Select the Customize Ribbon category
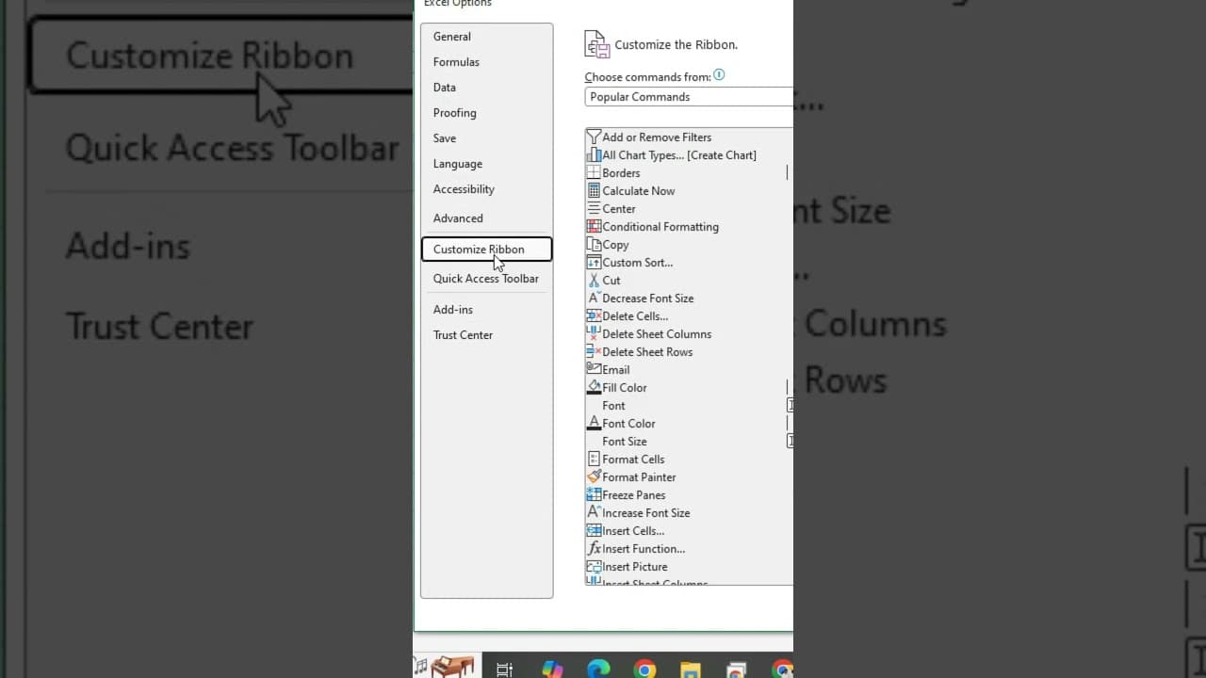 pyautogui.click(x=486, y=250)
